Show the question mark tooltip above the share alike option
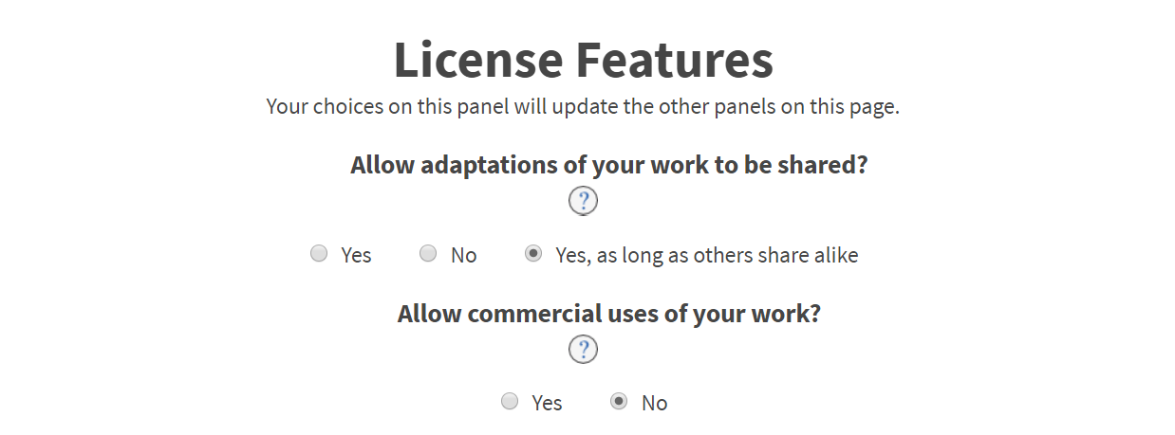The width and height of the screenshot is (1175, 435). click(x=583, y=201)
